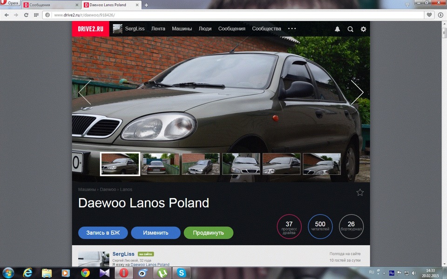Click the page vertical scrollbar thumb
This screenshot has height=279, width=447.
click(444, 33)
